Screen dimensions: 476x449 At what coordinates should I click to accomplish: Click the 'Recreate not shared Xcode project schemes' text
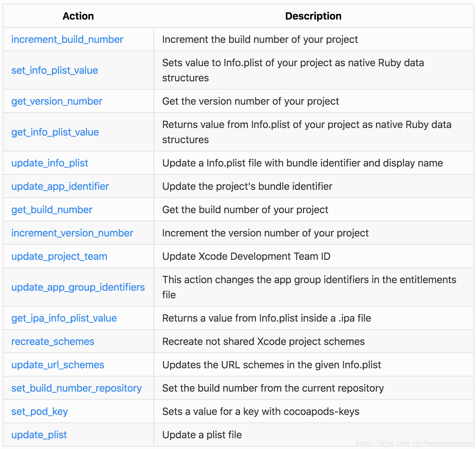(x=264, y=341)
